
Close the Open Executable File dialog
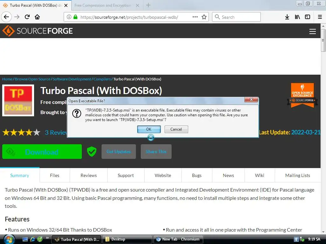tap(251, 99)
